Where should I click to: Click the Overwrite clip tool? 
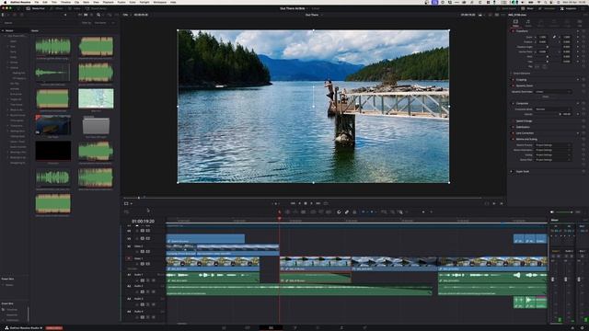coord(320,212)
